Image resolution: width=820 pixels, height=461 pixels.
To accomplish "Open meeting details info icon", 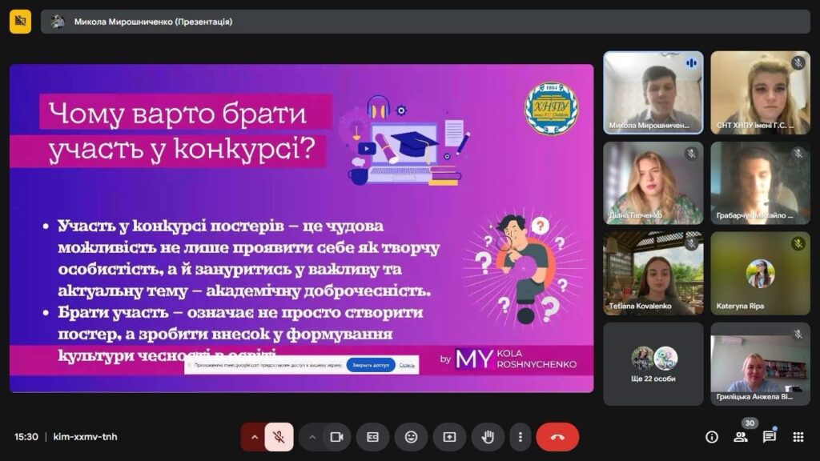I will 711,437.
